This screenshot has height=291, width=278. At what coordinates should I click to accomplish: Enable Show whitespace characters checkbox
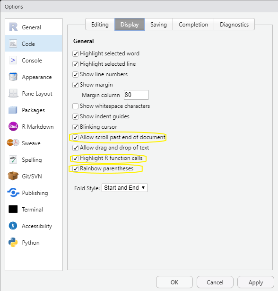[x=75, y=106]
